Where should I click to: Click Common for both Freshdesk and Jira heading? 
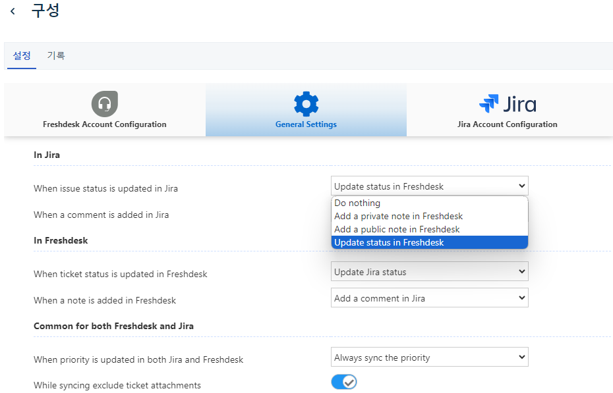113,326
